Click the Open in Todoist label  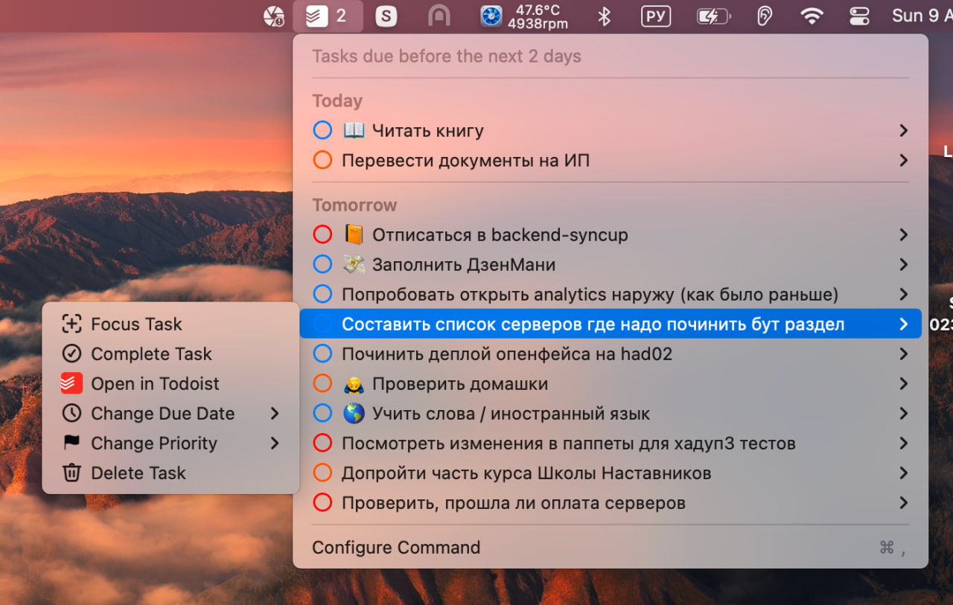[155, 384]
